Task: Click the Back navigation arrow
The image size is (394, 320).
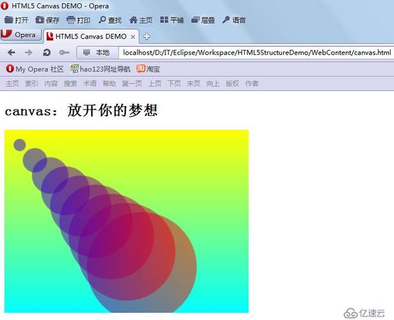Action: [12, 52]
